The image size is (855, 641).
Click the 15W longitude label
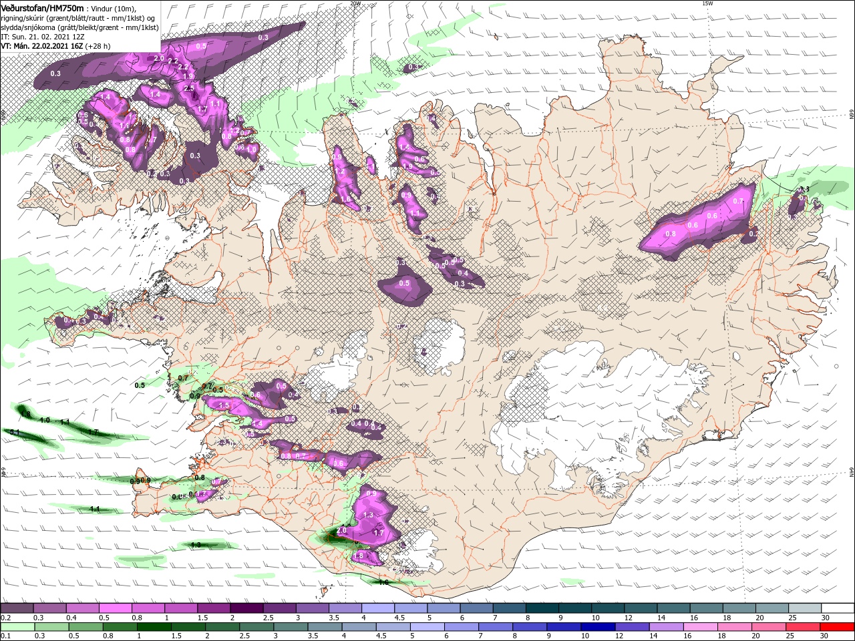(x=707, y=3)
